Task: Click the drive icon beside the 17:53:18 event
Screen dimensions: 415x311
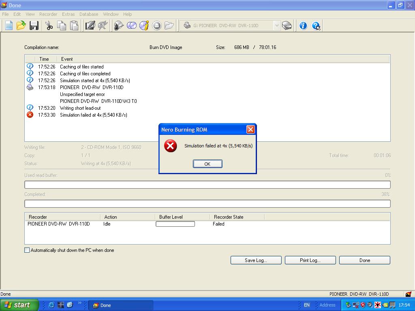Action: (30, 87)
